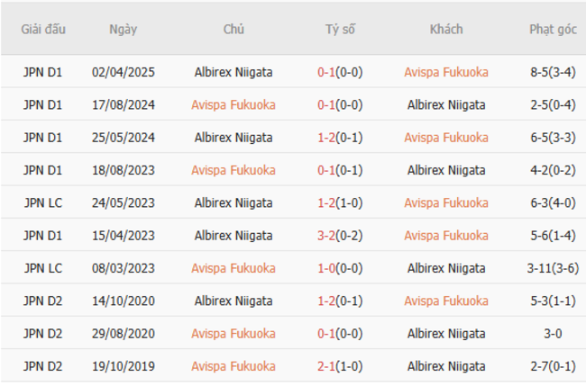Open Avispa Fukuoka in the 02/04/2025 row

coord(446,72)
